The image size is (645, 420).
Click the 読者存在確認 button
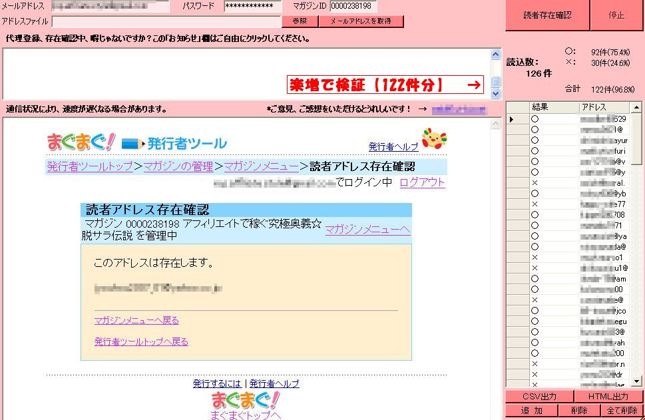(x=547, y=15)
